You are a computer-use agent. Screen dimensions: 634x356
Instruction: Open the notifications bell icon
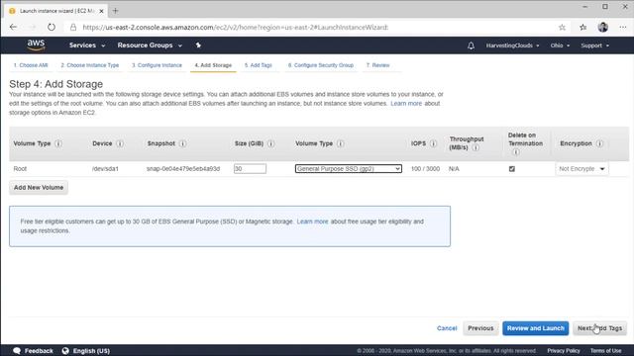pos(471,45)
